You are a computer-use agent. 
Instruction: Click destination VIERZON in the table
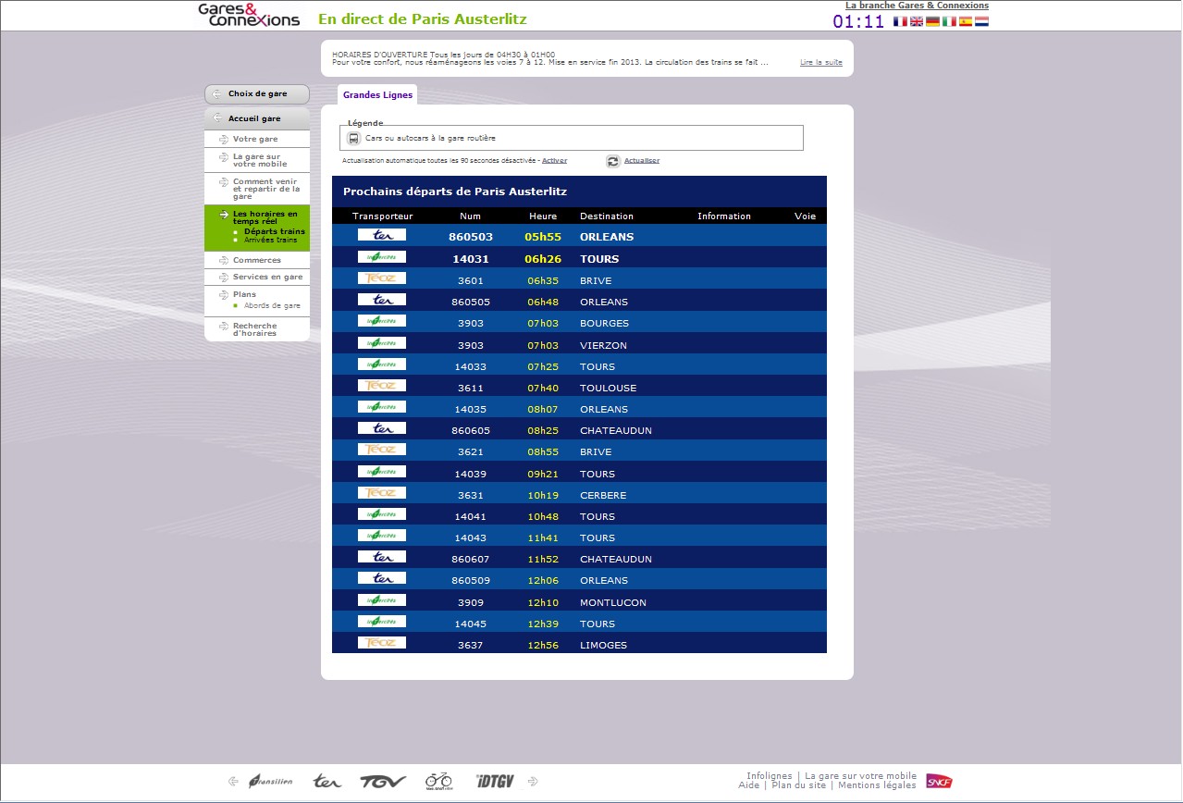coord(603,345)
